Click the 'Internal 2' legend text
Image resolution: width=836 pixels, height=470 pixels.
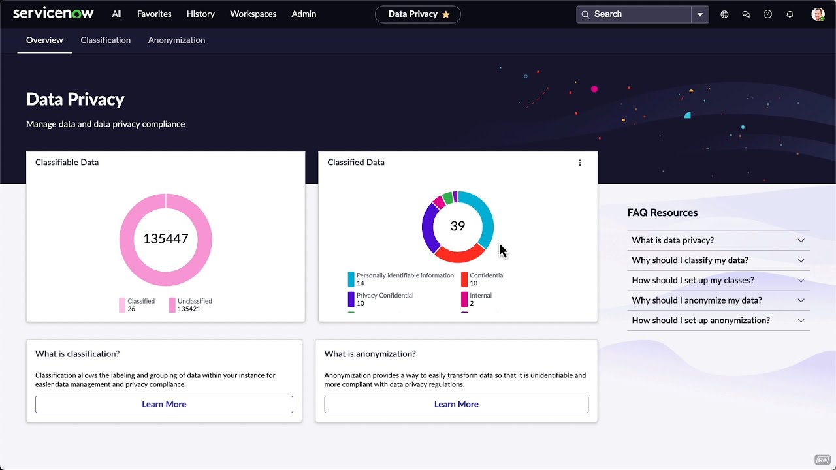coord(481,300)
